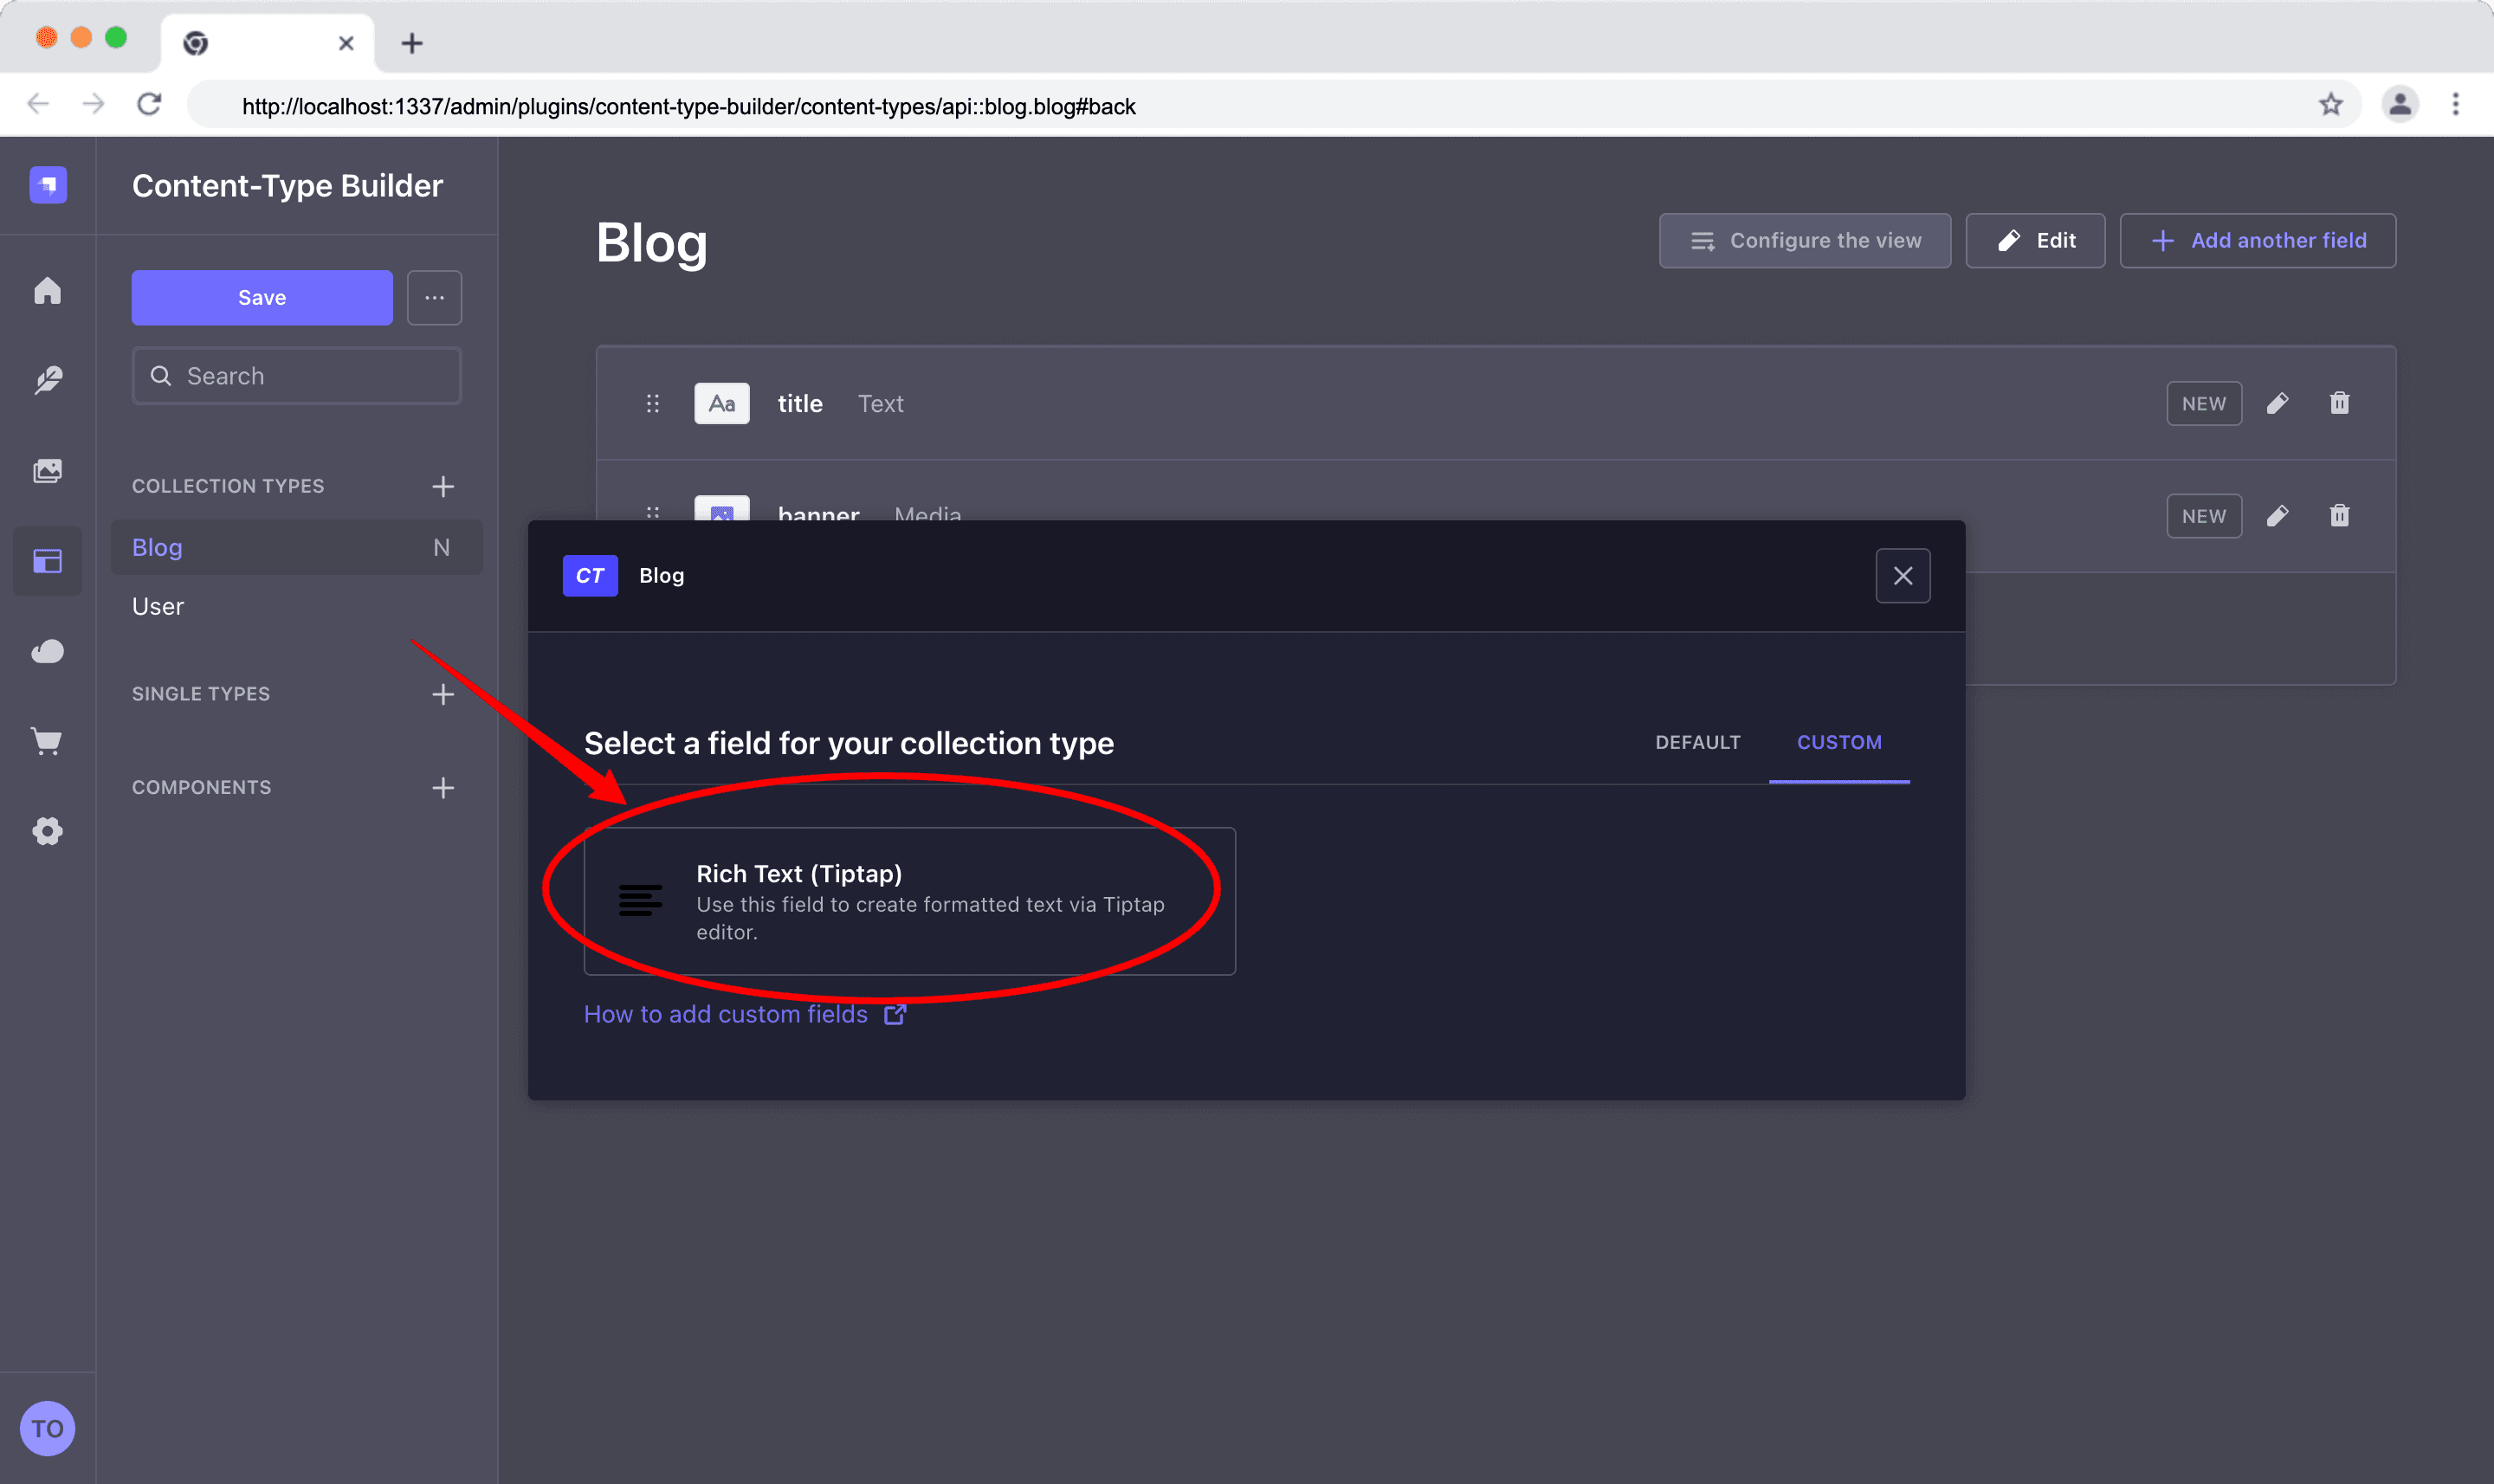This screenshot has width=2494, height=1484.
Task: Delete the title field
Action: pyautogui.click(x=2339, y=403)
